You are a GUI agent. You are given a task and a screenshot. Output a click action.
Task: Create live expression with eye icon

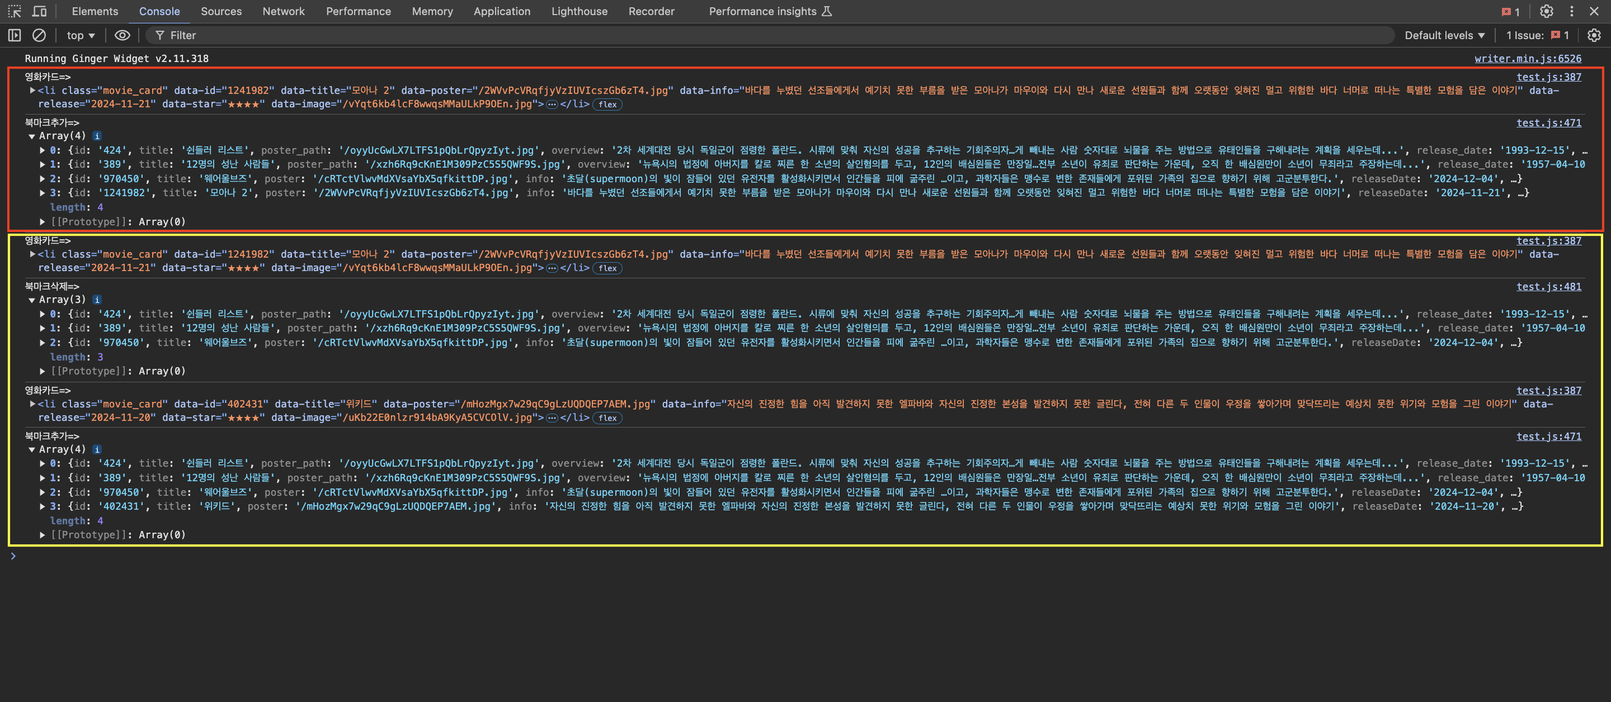(x=122, y=36)
